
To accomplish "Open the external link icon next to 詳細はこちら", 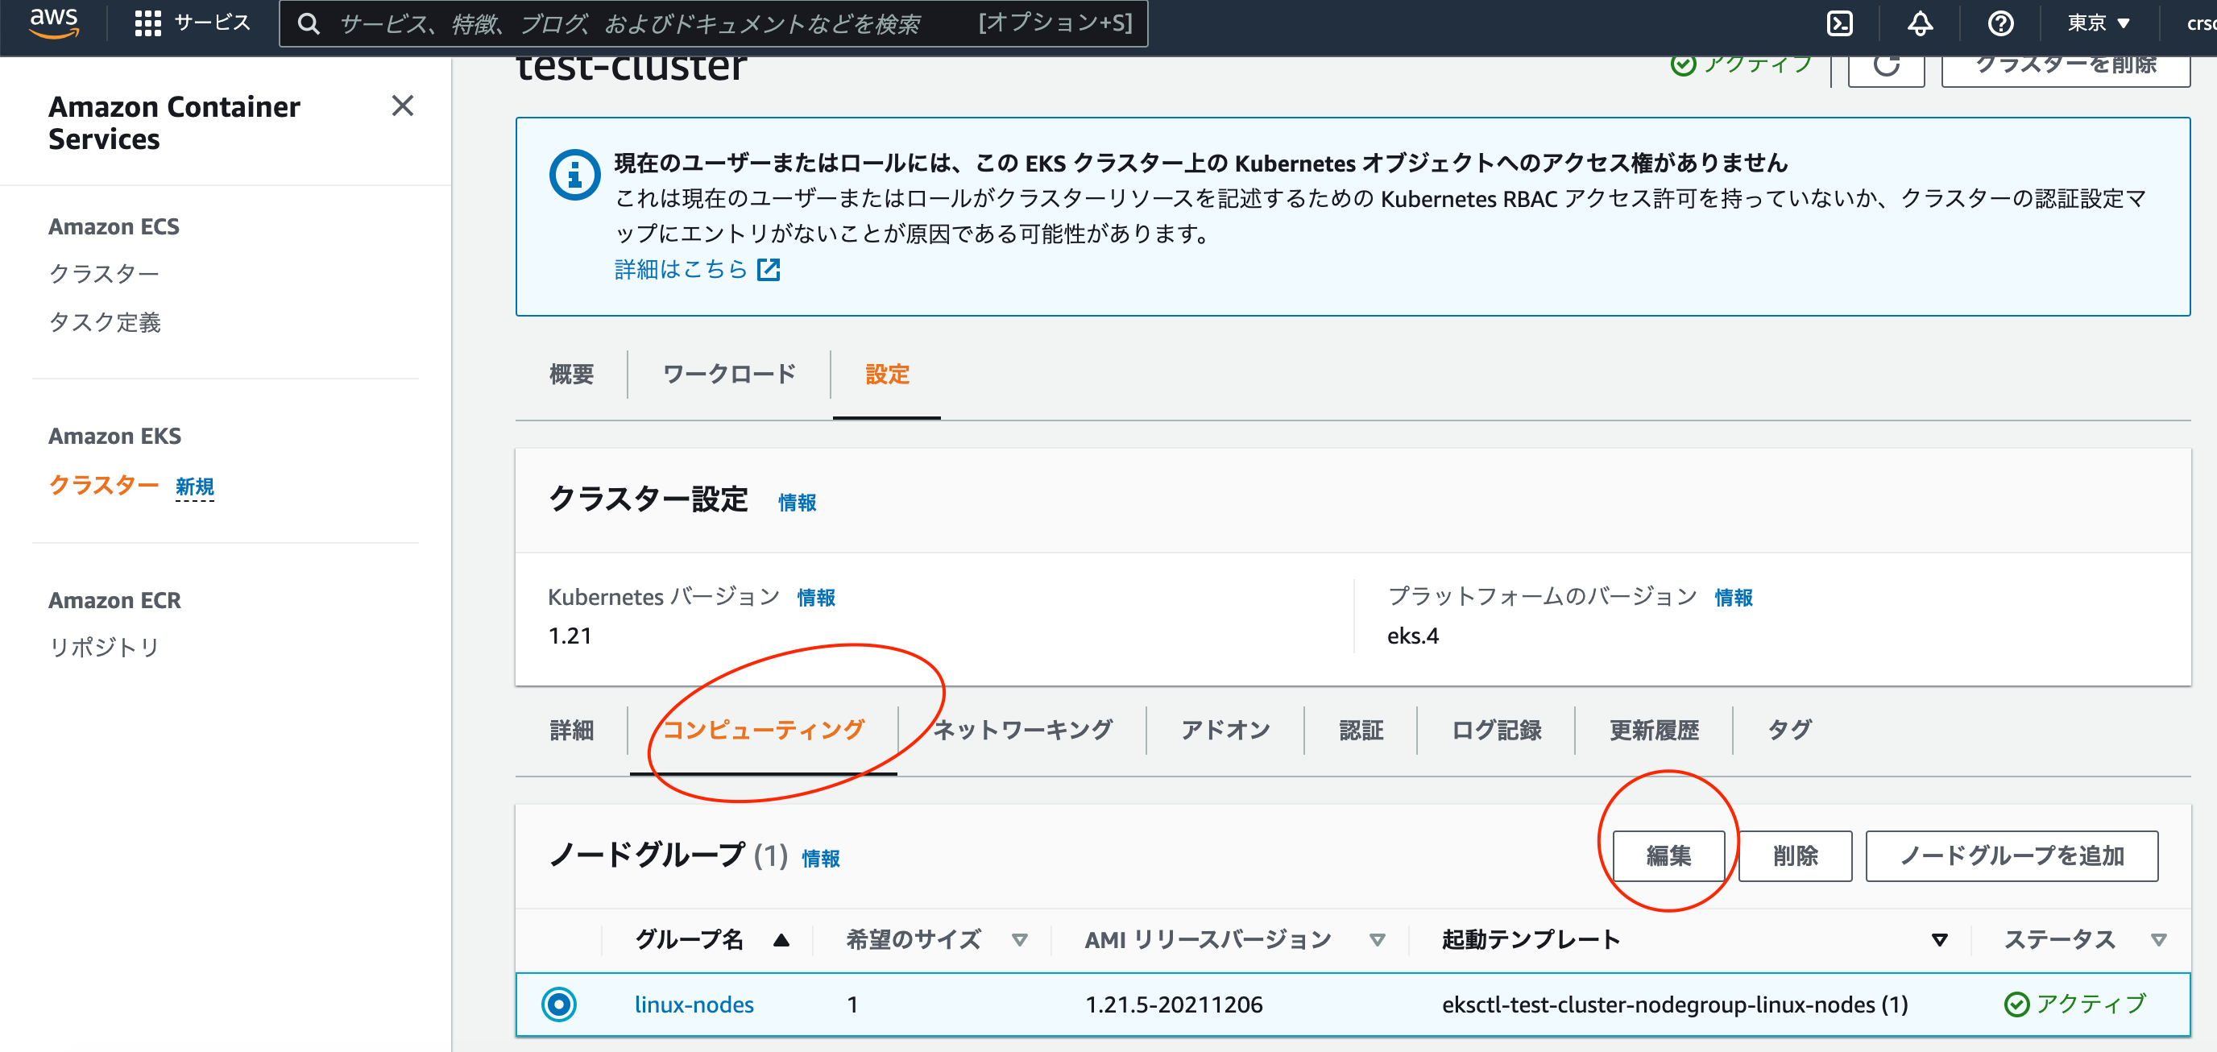I will pyautogui.click(x=769, y=270).
